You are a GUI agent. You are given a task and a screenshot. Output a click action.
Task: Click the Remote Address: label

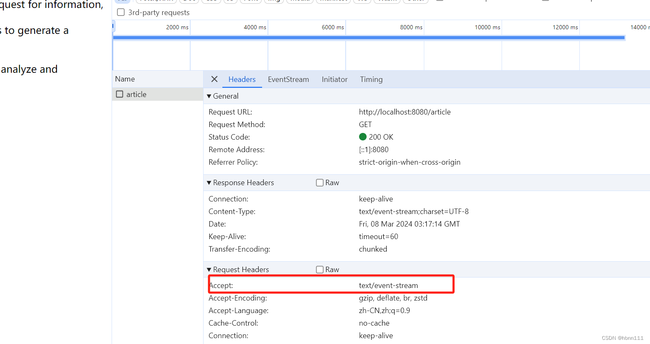click(237, 150)
